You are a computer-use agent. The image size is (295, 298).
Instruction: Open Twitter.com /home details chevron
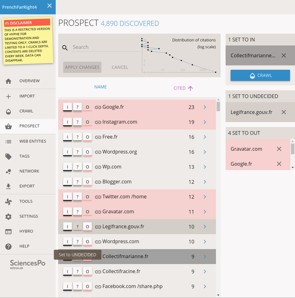click(x=205, y=197)
